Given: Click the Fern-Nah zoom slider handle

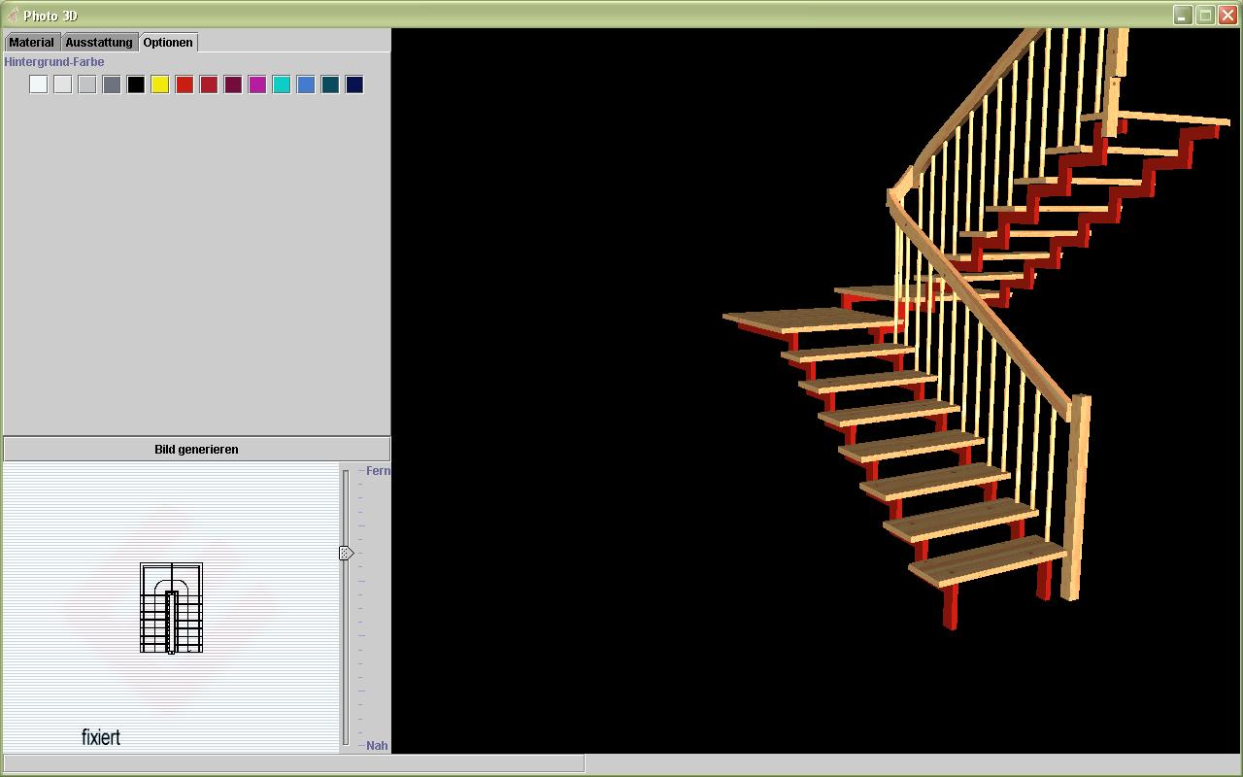Looking at the screenshot, I should click(346, 553).
